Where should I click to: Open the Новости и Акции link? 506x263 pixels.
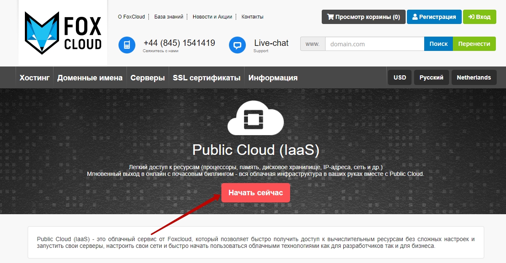pos(213,17)
